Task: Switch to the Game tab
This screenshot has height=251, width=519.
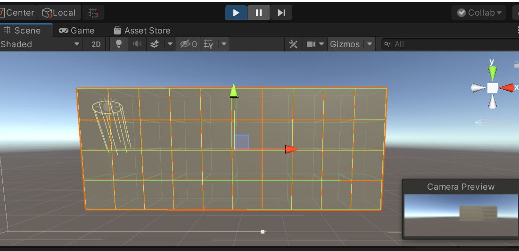Action: pyautogui.click(x=76, y=30)
